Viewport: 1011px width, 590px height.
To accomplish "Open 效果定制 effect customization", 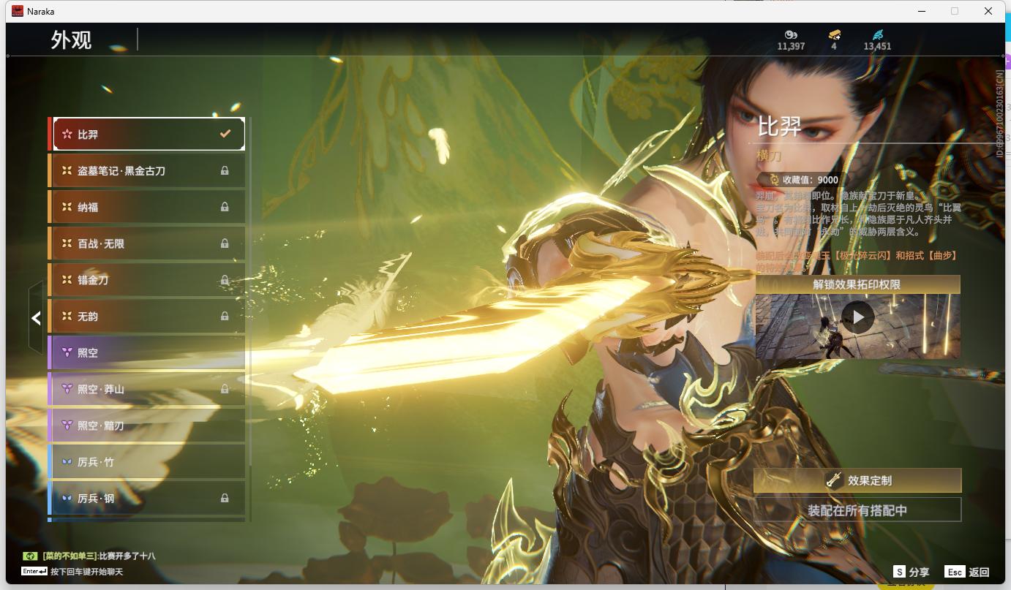I will click(x=857, y=480).
